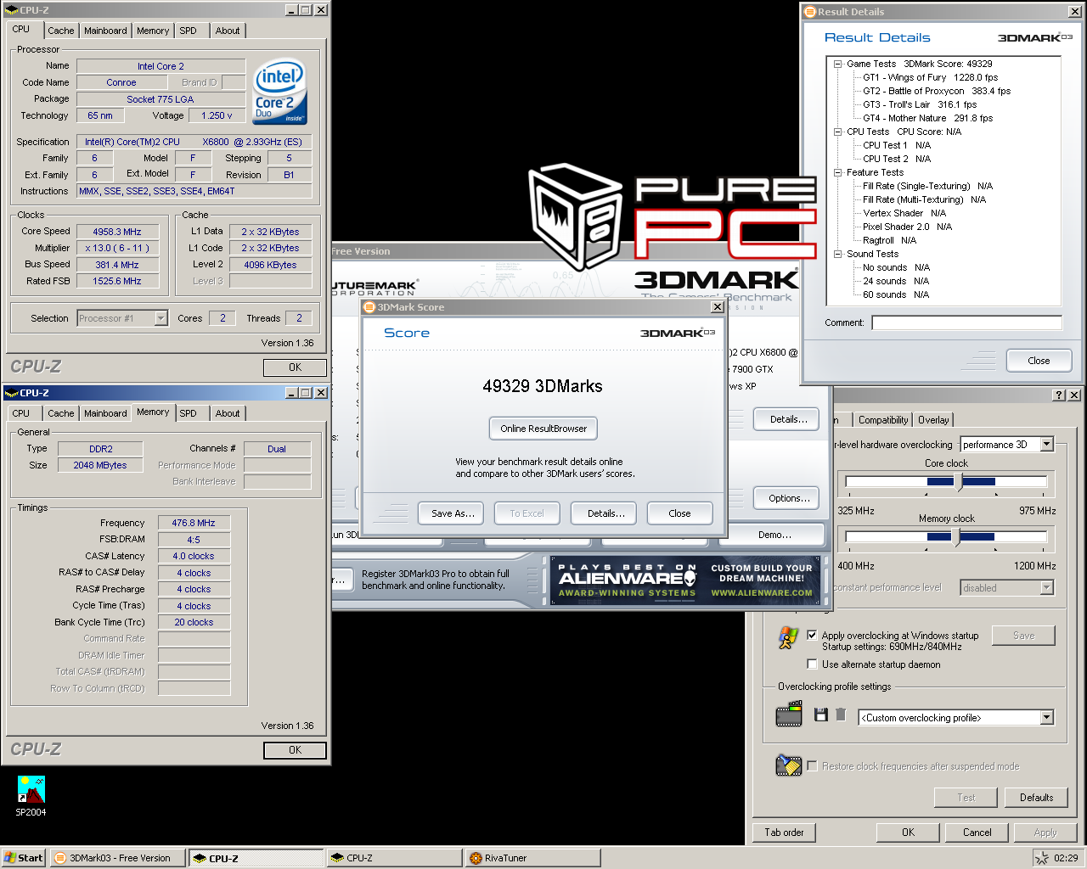Click the 3DMark Score dialog title icon

point(369,307)
